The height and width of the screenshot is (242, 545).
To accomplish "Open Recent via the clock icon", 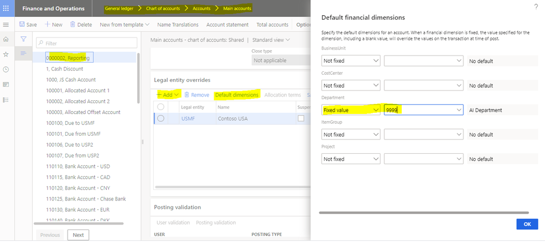I will point(6,70).
